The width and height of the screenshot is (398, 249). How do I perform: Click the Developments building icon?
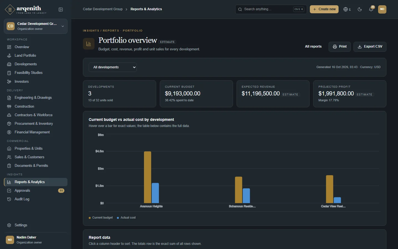(x=9, y=64)
